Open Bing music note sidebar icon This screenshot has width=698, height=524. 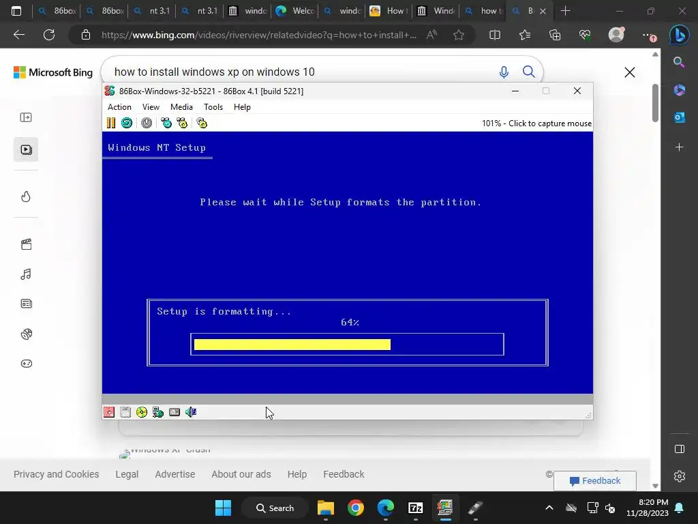(x=26, y=274)
